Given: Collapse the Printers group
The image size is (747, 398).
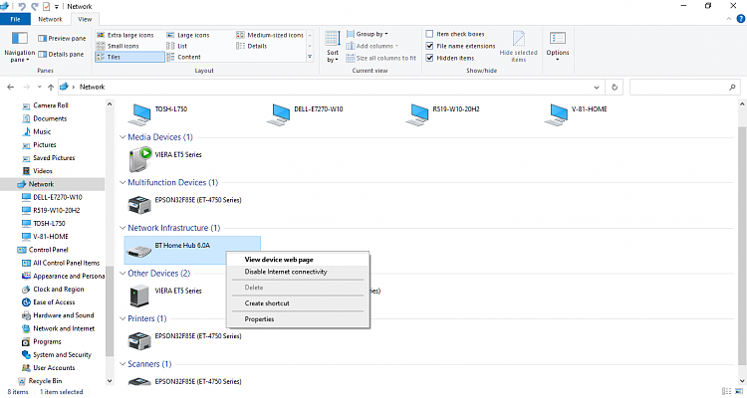Looking at the screenshot, I should [x=123, y=318].
